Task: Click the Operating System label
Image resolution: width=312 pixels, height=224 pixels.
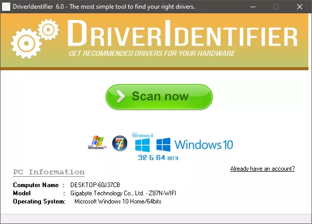Action: click(x=39, y=201)
